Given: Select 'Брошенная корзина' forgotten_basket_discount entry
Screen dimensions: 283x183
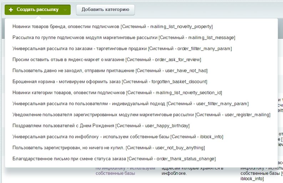Looking at the screenshot, I should 110,82.
